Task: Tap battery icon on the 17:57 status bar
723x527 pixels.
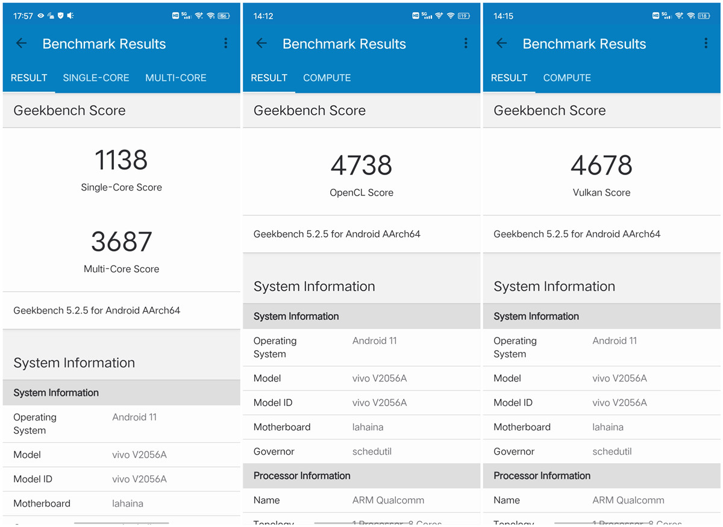Action: 224,16
